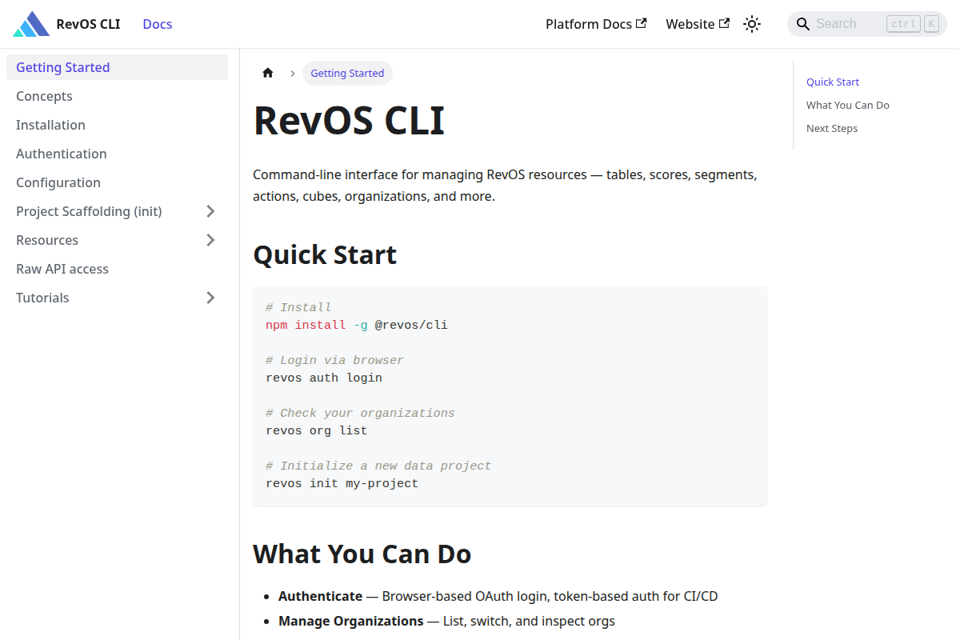Click the RevOS triangular logo icon

pos(31,24)
